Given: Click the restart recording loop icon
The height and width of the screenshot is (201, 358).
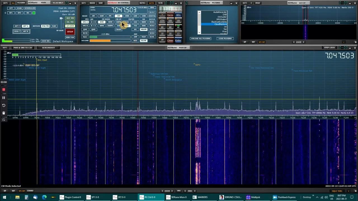Looking at the screenshot, I should click(4, 106).
